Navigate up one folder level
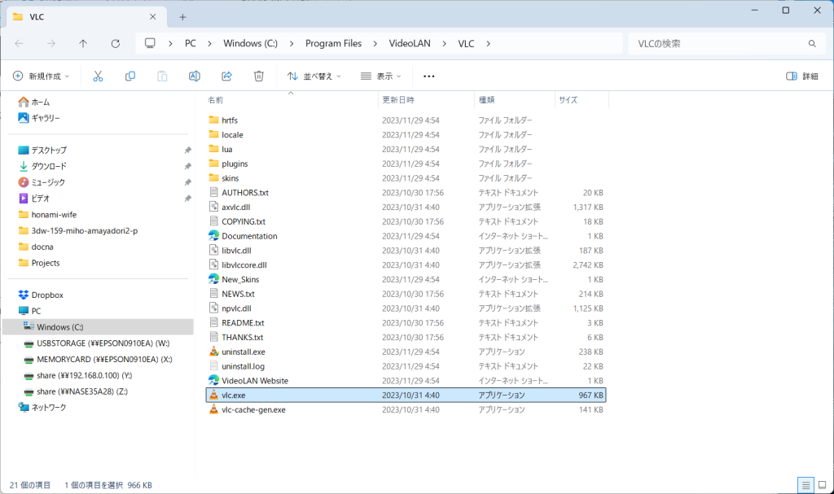 coord(83,44)
